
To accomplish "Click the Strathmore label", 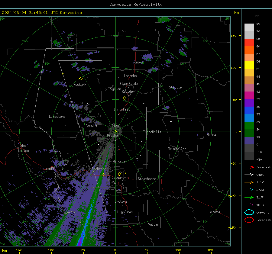I will coord(147,179).
